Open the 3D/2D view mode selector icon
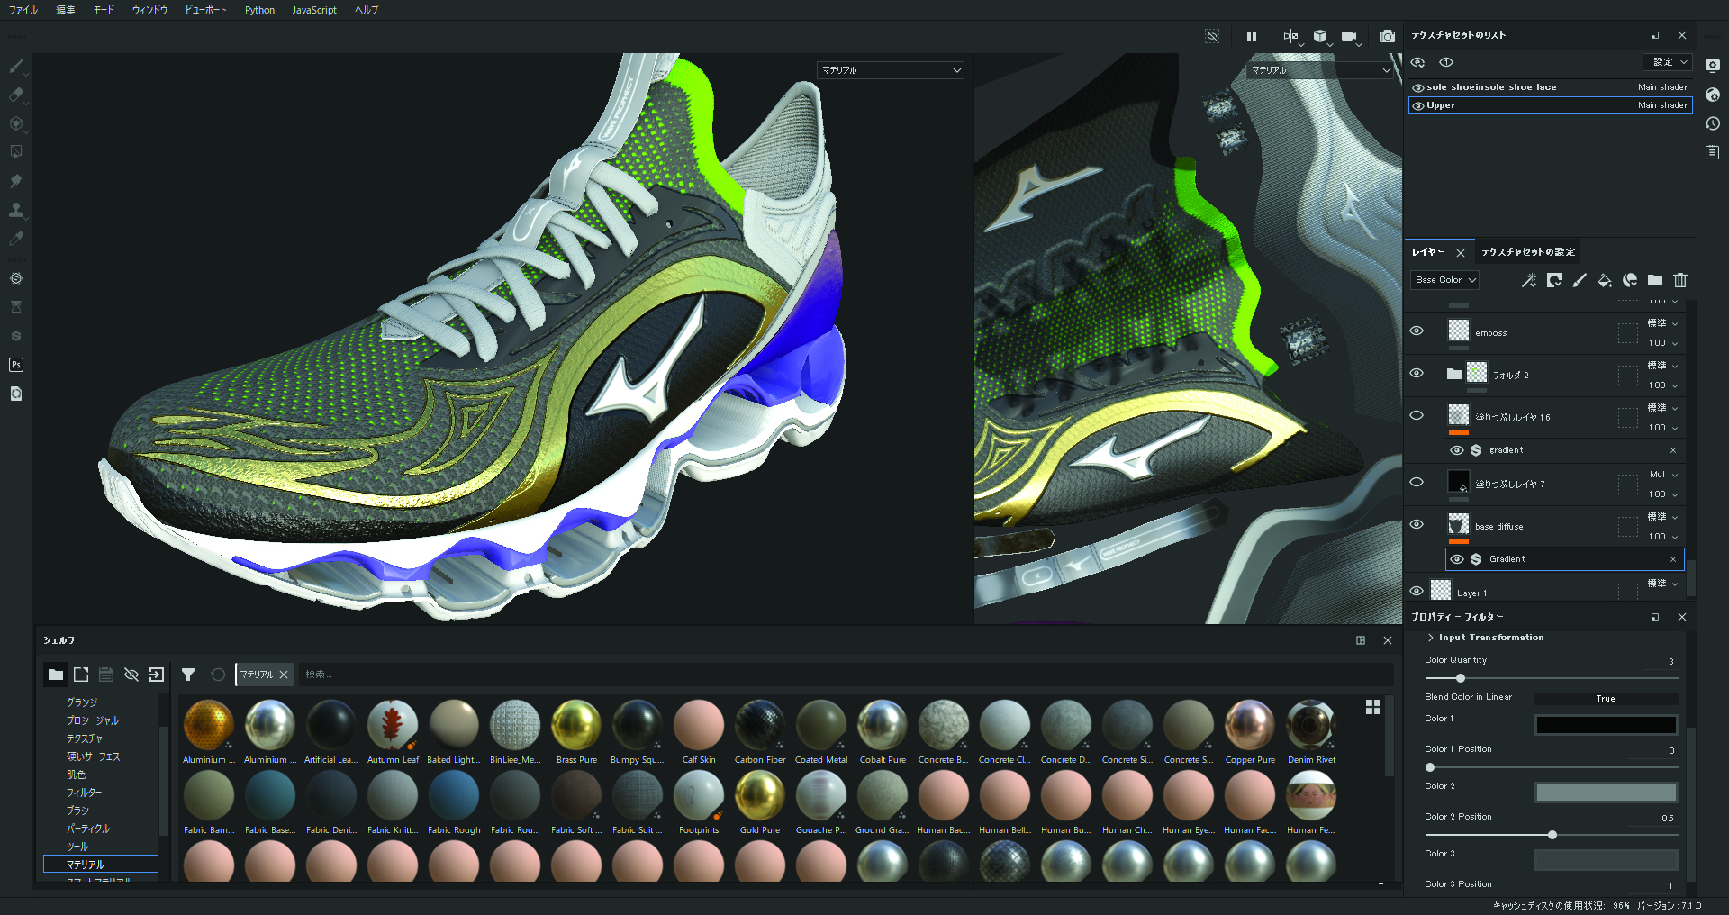Screen dimensions: 1729x915 [1291, 36]
